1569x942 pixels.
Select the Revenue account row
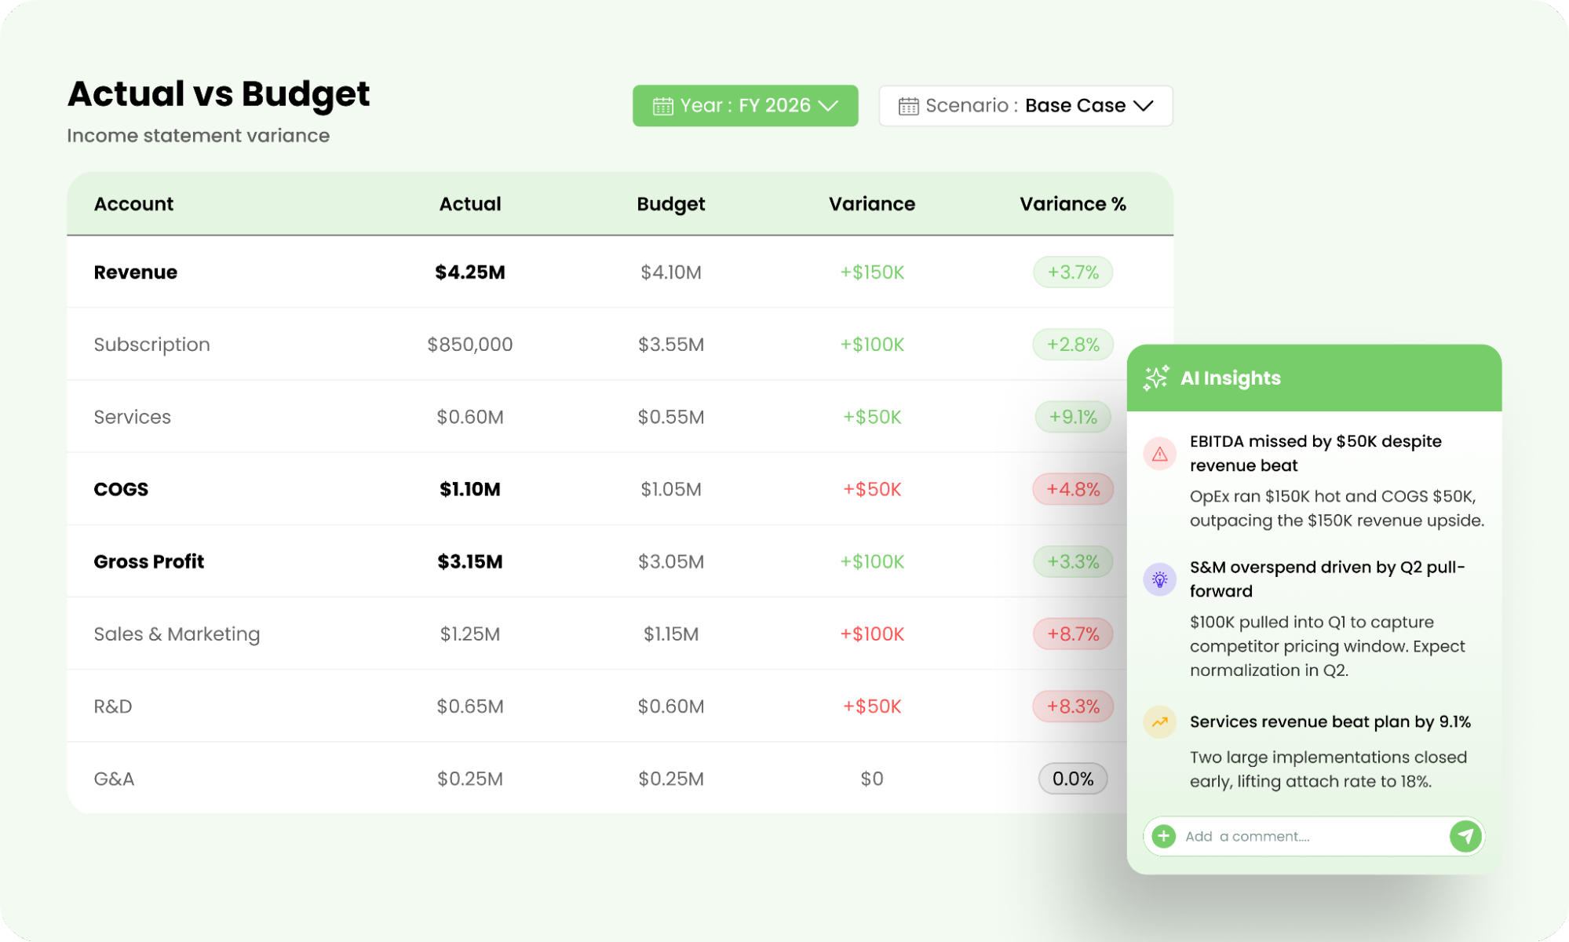pyautogui.click(x=620, y=272)
